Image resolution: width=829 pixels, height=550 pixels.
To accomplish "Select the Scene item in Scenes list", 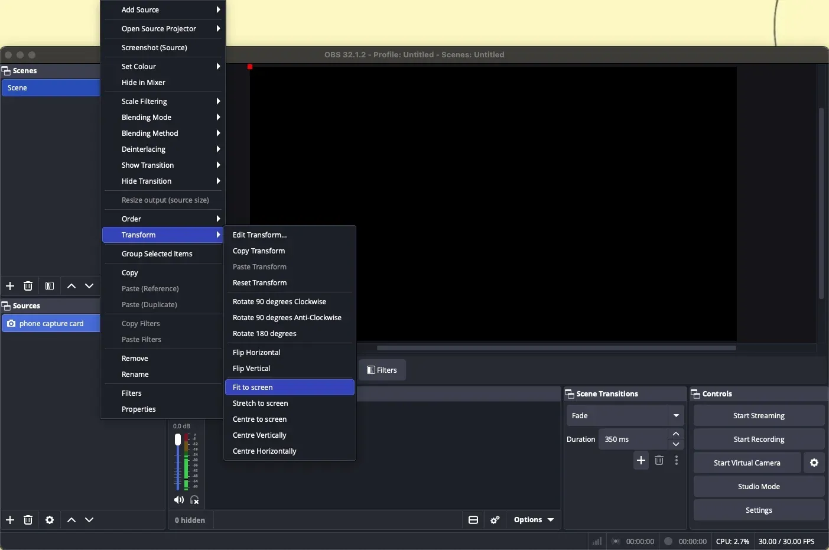I will click(x=50, y=88).
